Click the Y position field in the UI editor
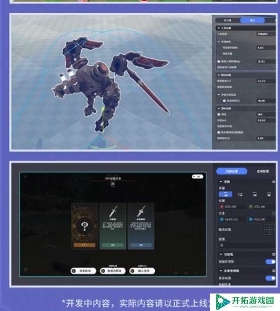 pos(261,207)
